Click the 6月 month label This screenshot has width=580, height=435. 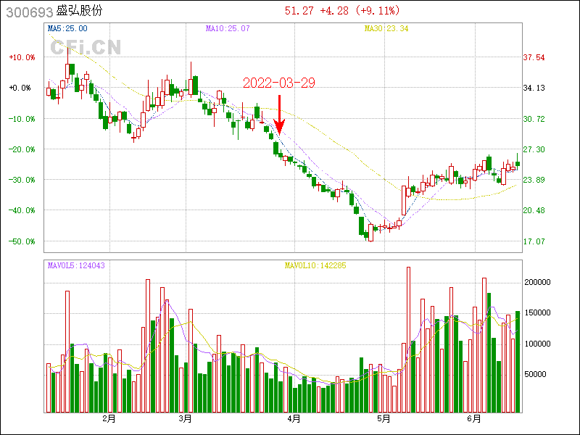474,419
